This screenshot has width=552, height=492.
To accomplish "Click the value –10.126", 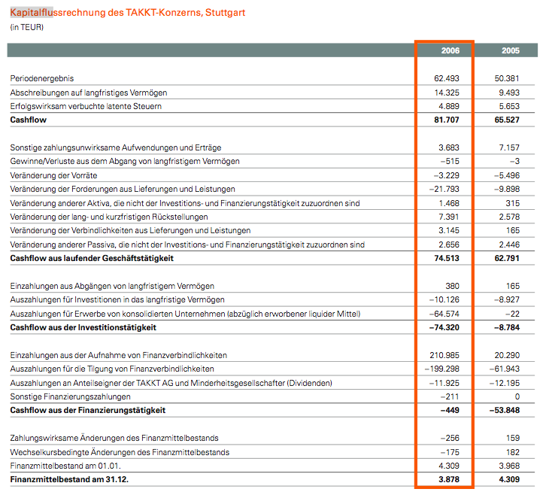I will (444, 299).
